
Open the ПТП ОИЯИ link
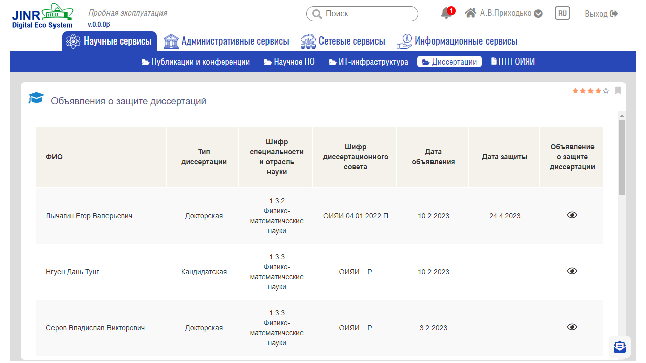tap(513, 62)
